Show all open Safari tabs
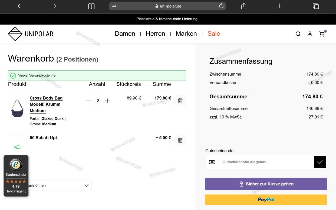The height and width of the screenshot is (210, 336). pos(316,6)
